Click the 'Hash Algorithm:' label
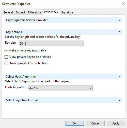 (x=16, y=87)
